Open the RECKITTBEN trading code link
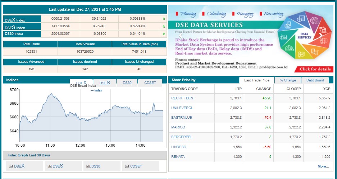337x179 pixels. pyautogui.click(x=182, y=98)
